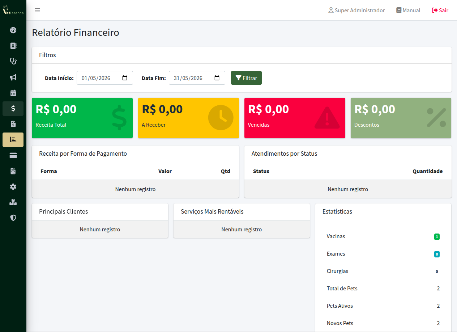Click Sair to log out
Viewport: 457px width, 332px height.
point(440,10)
